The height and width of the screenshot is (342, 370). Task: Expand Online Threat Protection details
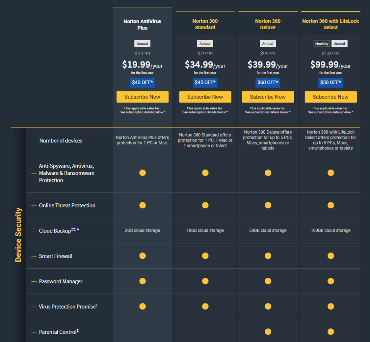click(34, 205)
